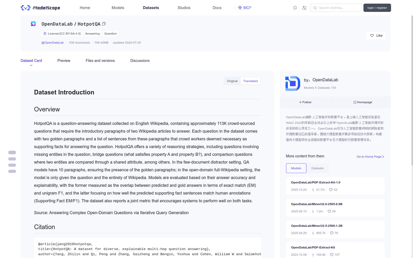Image resolution: width=413 pixels, height=258 pixels.
Task: Click download icon beside 21.7m
Action: coord(313,190)
